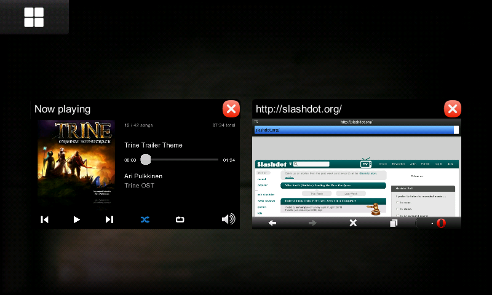Image resolution: width=492 pixels, height=295 pixels.
Task: Open the volume speaker control
Action: 228,219
